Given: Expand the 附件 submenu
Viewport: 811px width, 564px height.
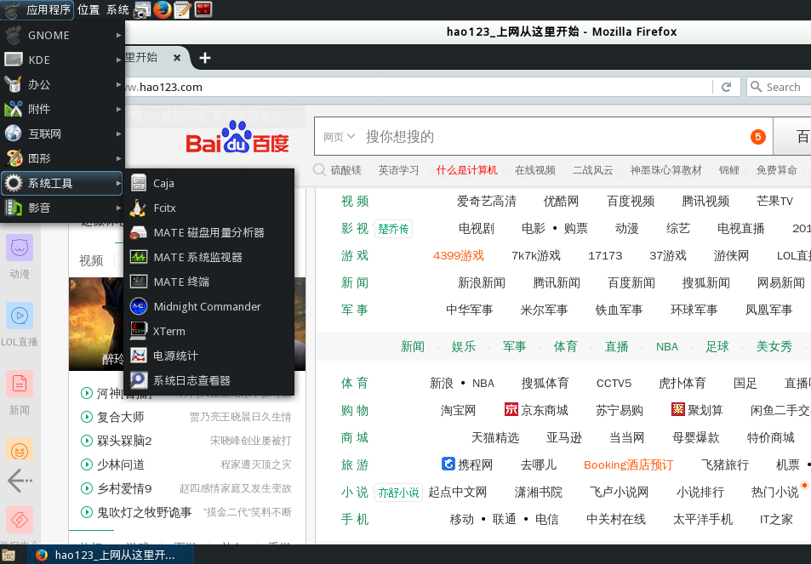Looking at the screenshot, I should coord(62,109).
